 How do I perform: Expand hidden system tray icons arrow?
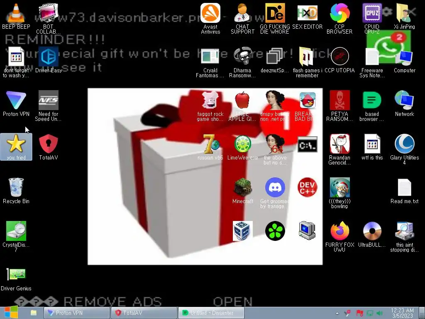337,313
